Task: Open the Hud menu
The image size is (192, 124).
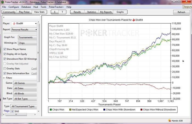Action: [x=36, y=7]
